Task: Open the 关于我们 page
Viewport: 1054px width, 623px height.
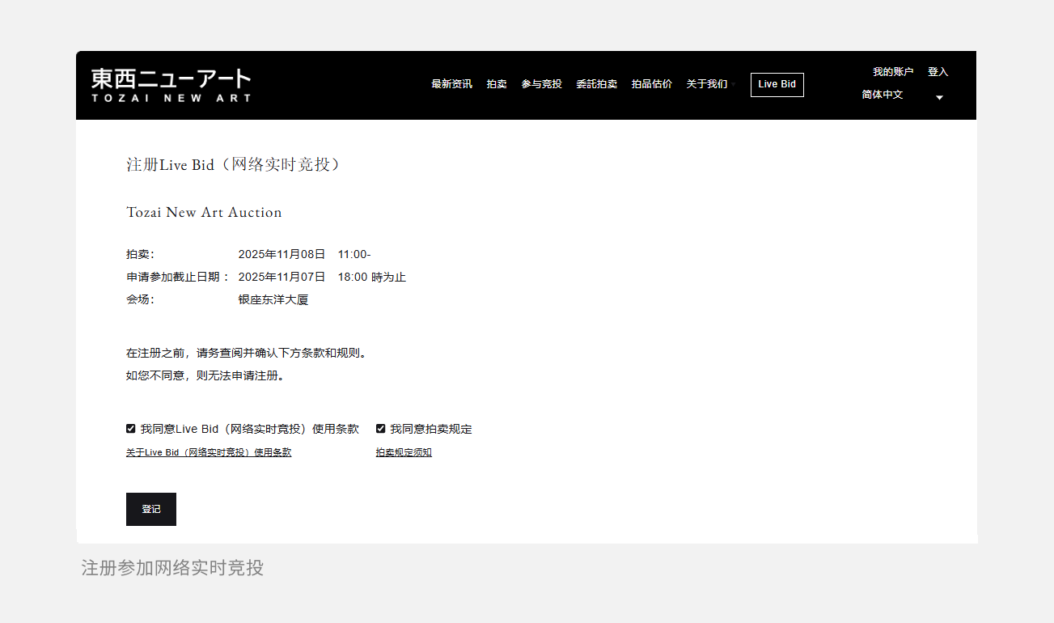Action: [x=706, y=84]
